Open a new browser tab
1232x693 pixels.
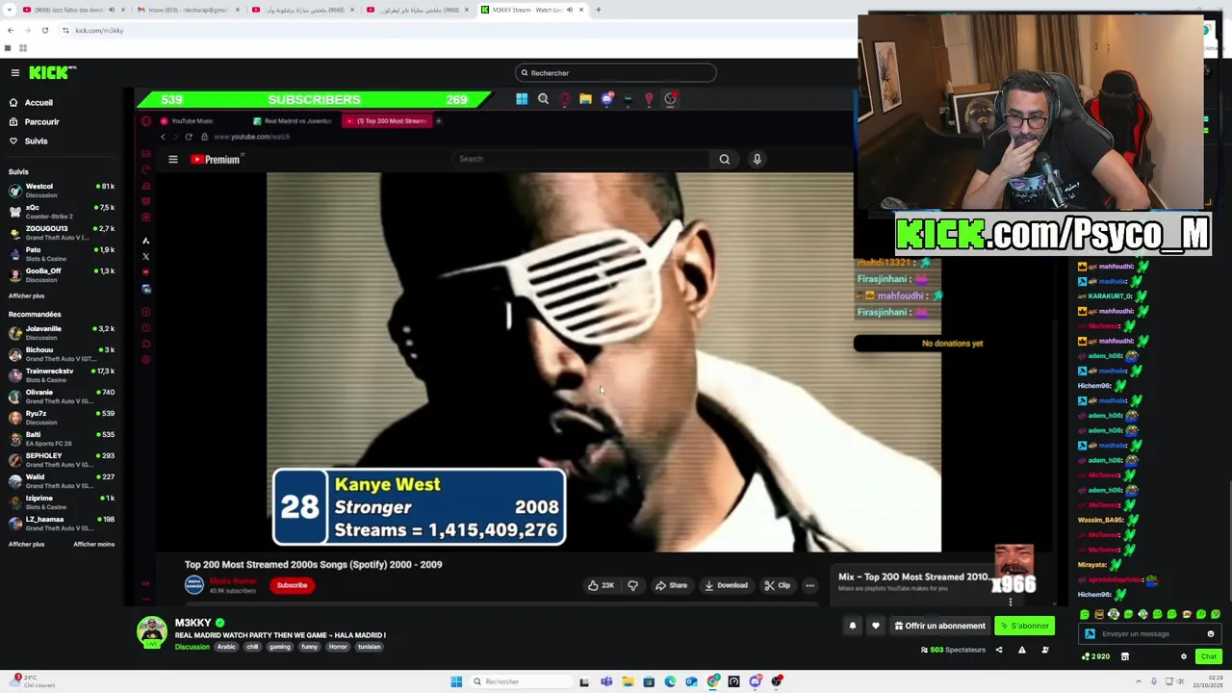pos(598,10)
